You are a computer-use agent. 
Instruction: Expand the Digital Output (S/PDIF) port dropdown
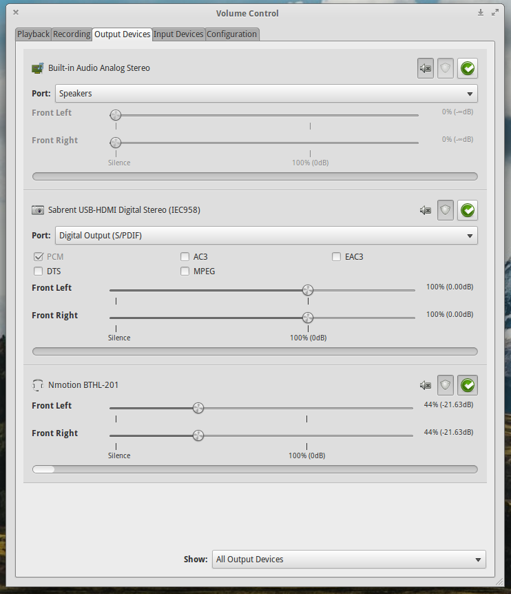(x=267, y=236)
